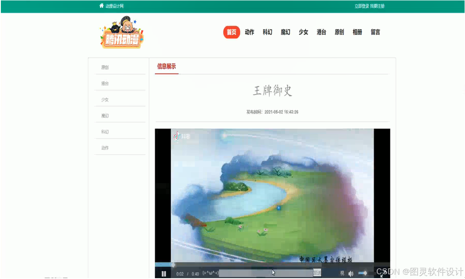Open the 科幻 navigation menu item
465x279 pixels.
(268, 32)
